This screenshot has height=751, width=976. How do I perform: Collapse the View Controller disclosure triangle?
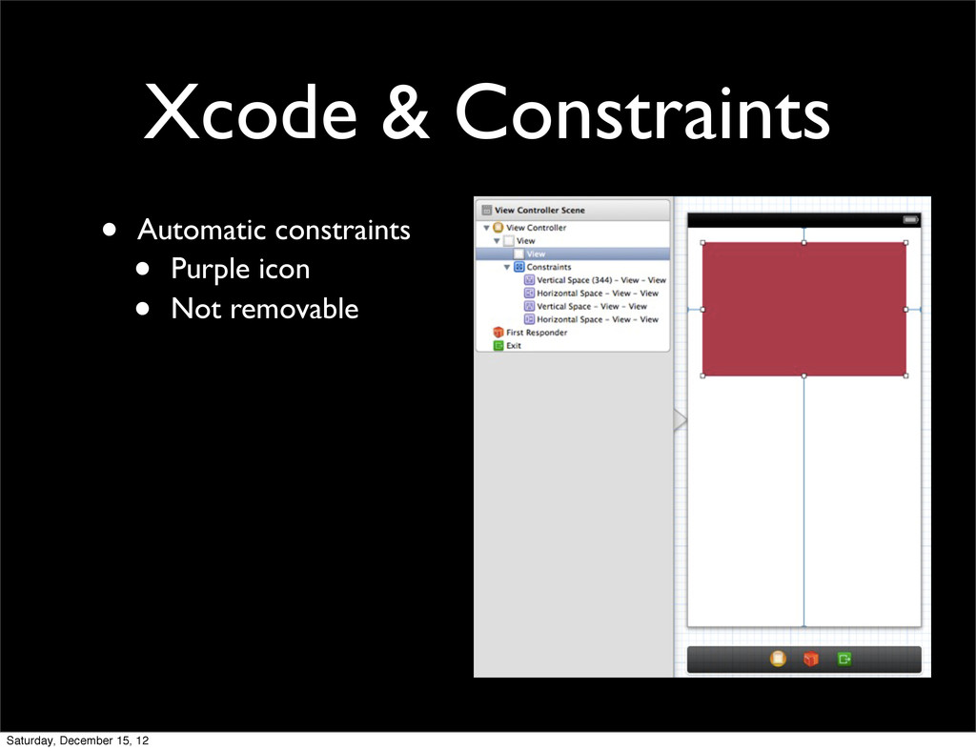click(x=487, y=228)
